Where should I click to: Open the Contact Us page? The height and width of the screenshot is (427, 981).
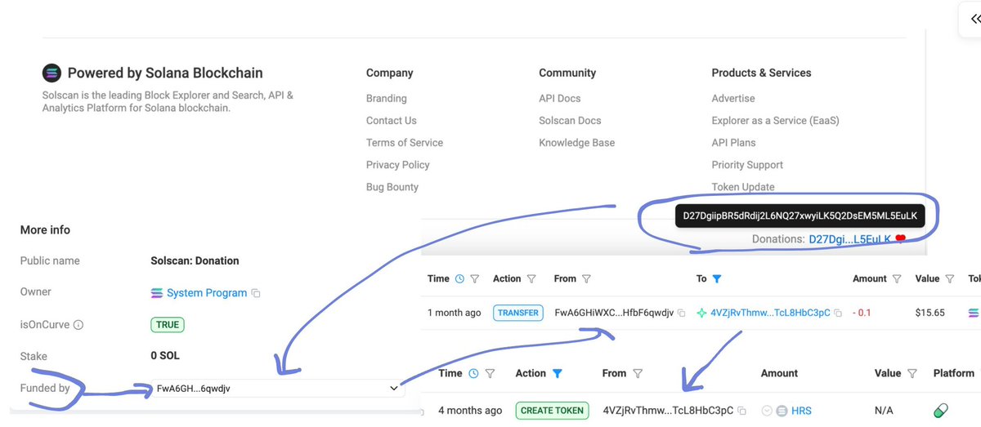pyautogui.click(x=392, y=120)
